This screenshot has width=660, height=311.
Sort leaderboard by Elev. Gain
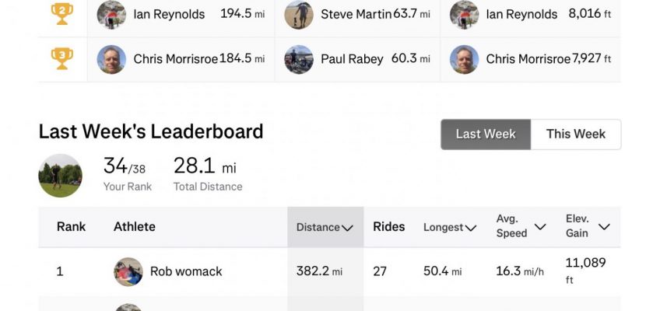[x=588, y=226]
